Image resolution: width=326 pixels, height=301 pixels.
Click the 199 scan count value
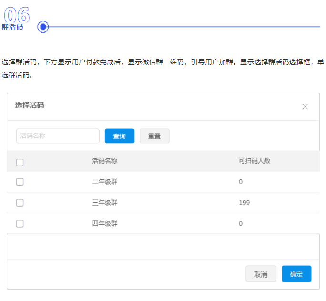(x=244, y=203)
